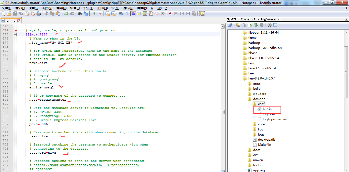Close the NppFTP panel
Viewport: 349px width, 172px height.
[347, 19]
